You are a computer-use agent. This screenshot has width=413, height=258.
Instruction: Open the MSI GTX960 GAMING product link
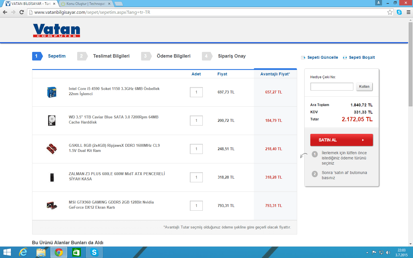(111, 205)
